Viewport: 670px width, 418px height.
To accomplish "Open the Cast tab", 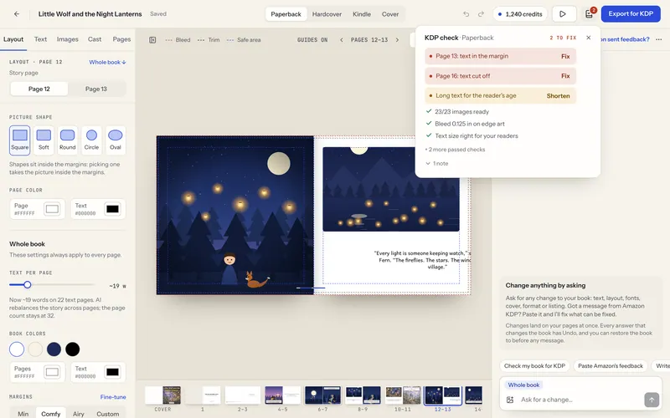I will click(95, 39).
